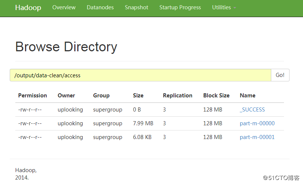Select the 7.99 MB size cell
This screenshot has height=184, width=303.
[143, 123]
